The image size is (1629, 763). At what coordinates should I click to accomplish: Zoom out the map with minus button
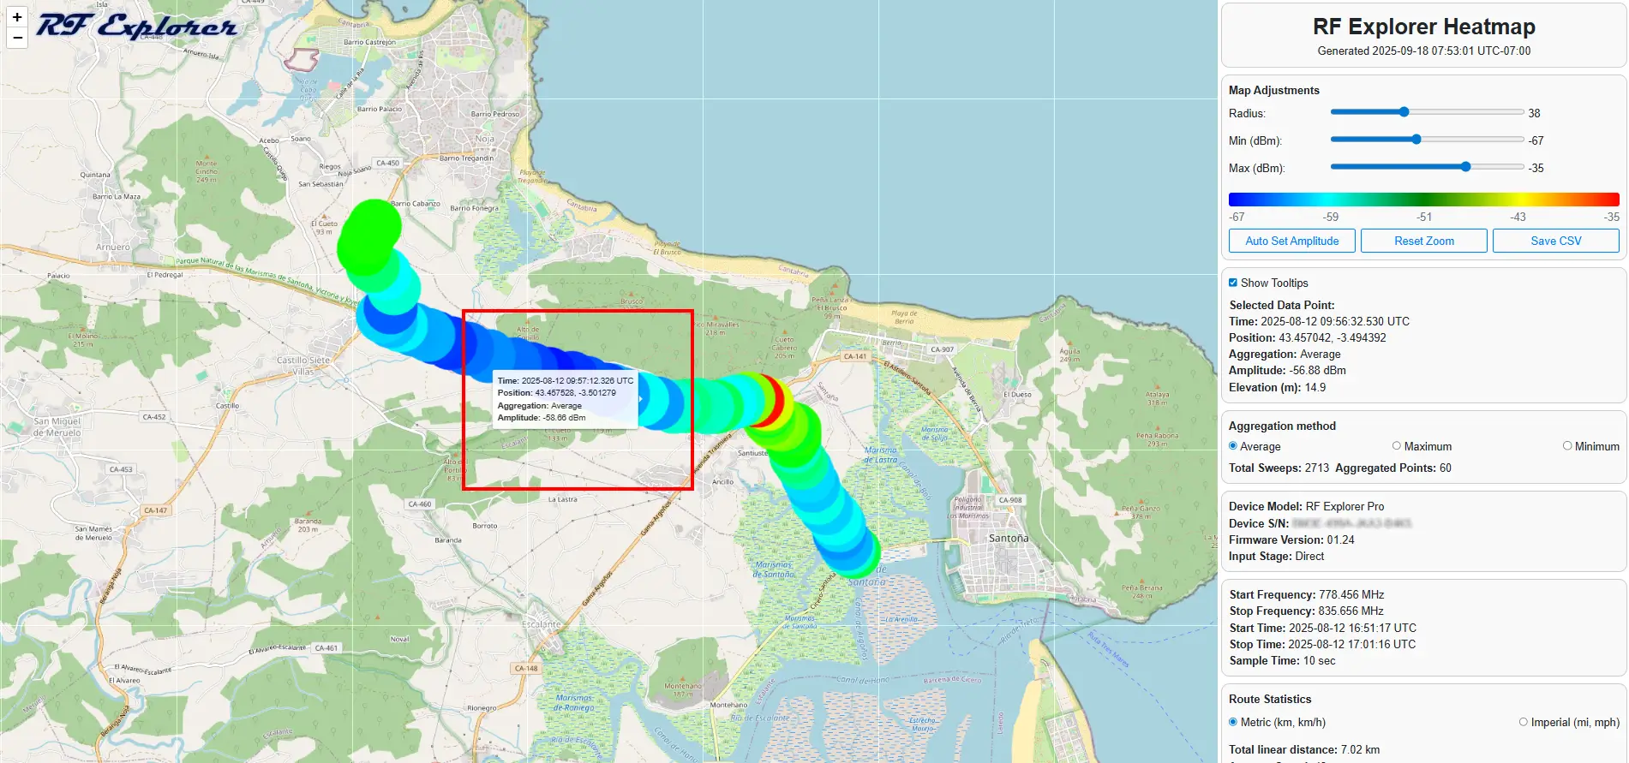pyautogui.click(x=17, y=38)
